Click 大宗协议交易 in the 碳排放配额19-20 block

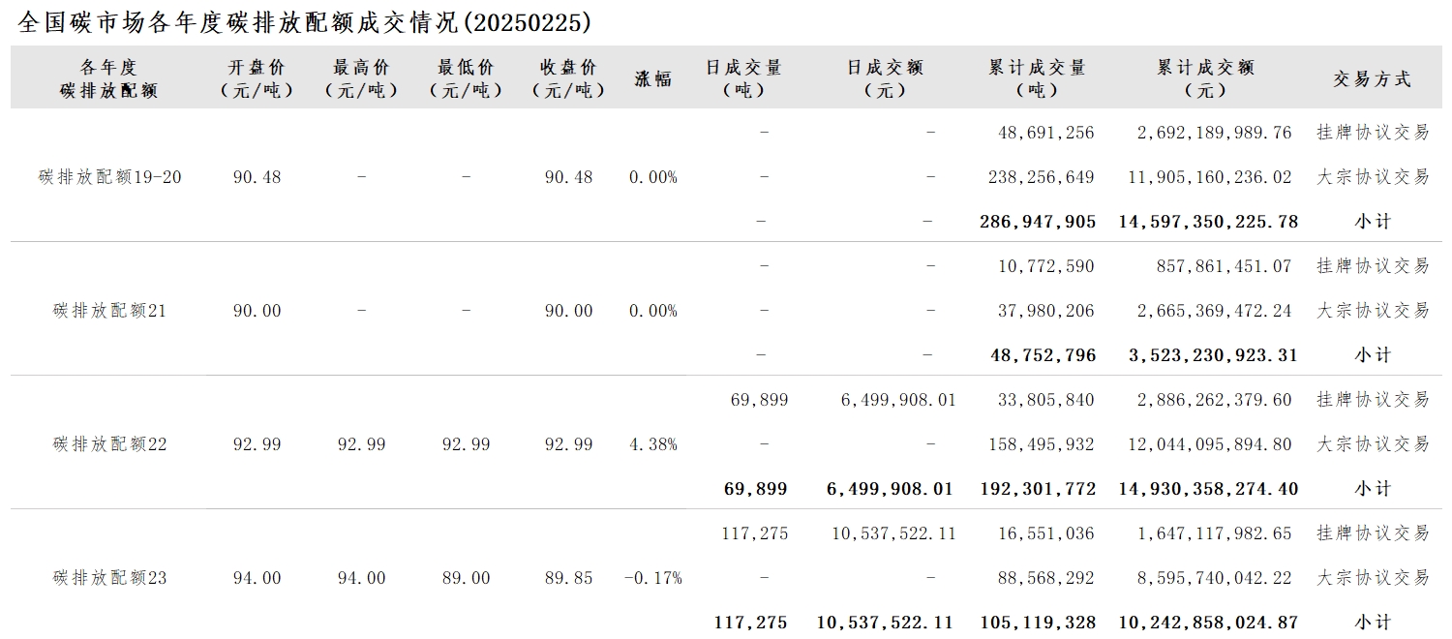(x=1373, y=177)
